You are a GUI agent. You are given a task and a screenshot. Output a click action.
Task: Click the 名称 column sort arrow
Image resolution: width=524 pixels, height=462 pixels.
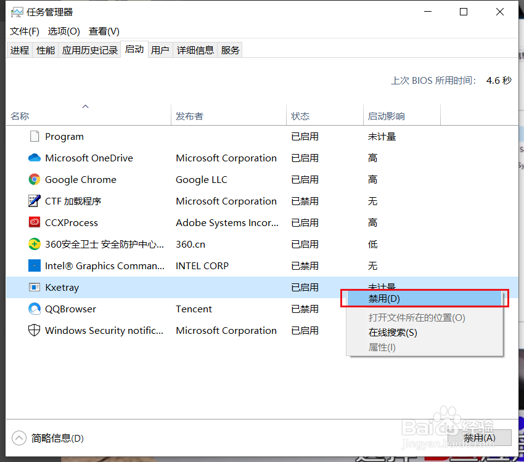86,106
